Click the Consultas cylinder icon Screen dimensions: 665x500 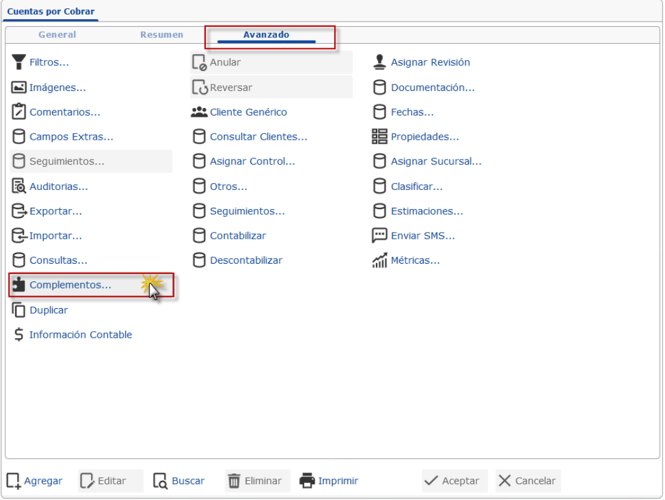[18, 260]
